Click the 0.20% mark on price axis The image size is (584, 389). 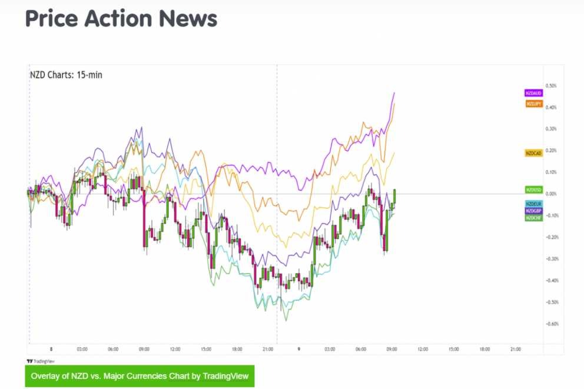[x=551, y=151]
